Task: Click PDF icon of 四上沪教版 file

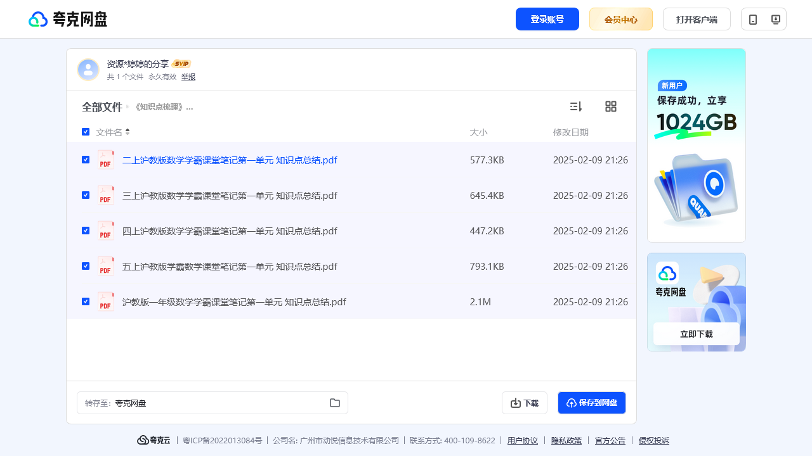Action: click(x=106, y=231)
